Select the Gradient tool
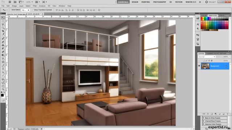 pyautogui.click(x=3, y=55)
